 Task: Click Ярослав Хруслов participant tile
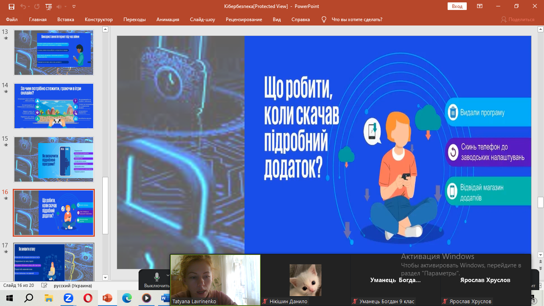(x=485, y=280)
